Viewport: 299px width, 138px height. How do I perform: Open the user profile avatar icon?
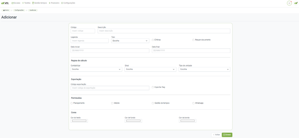(296, 3)
